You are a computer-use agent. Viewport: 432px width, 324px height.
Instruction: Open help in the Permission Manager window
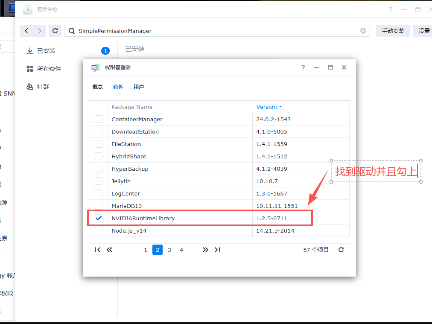point(303,67)
